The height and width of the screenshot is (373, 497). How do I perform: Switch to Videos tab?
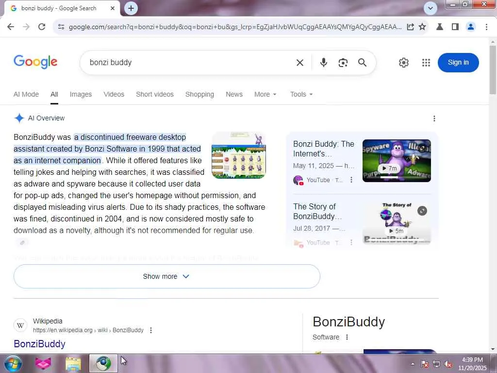coord(114,94)
